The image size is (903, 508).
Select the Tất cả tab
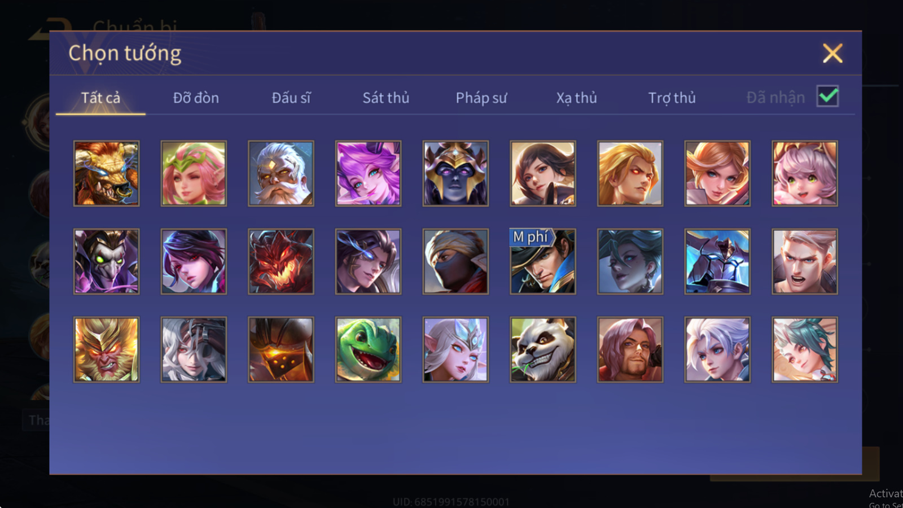pyautogui.click(x=100, y=98)
